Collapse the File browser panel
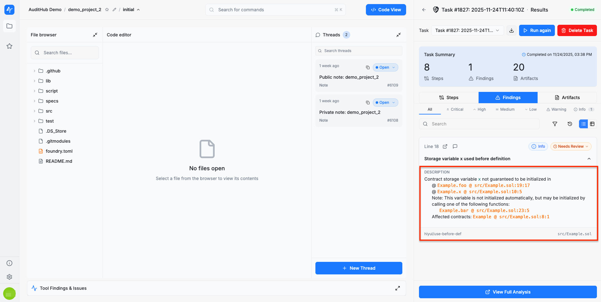This screenshot has height=302, width=601. click(95, 35)
